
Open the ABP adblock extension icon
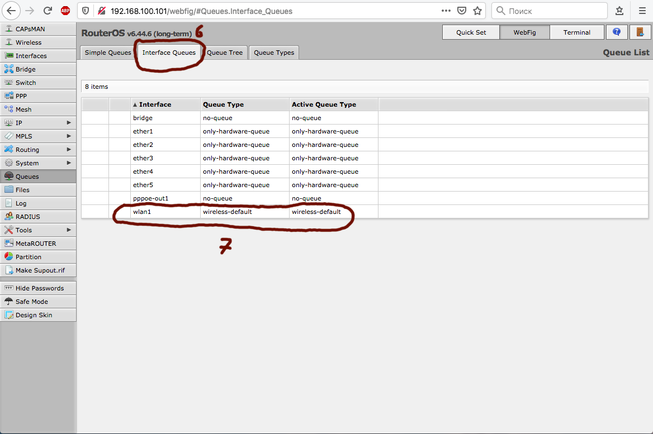tap(65, 11)
